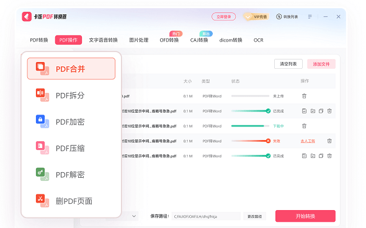Click the 立即登录 login button
Screen dimensions: 366x228
pyautogui.click(x=223, y=17)
